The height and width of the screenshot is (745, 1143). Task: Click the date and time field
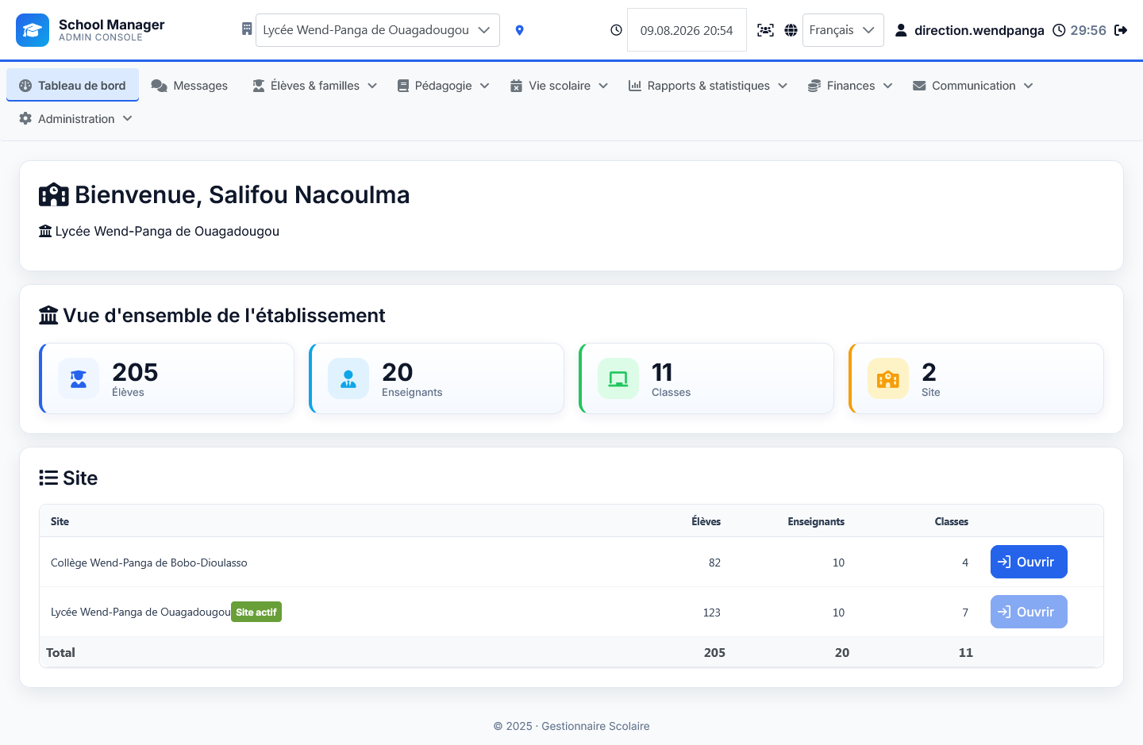tap(687, 30)
